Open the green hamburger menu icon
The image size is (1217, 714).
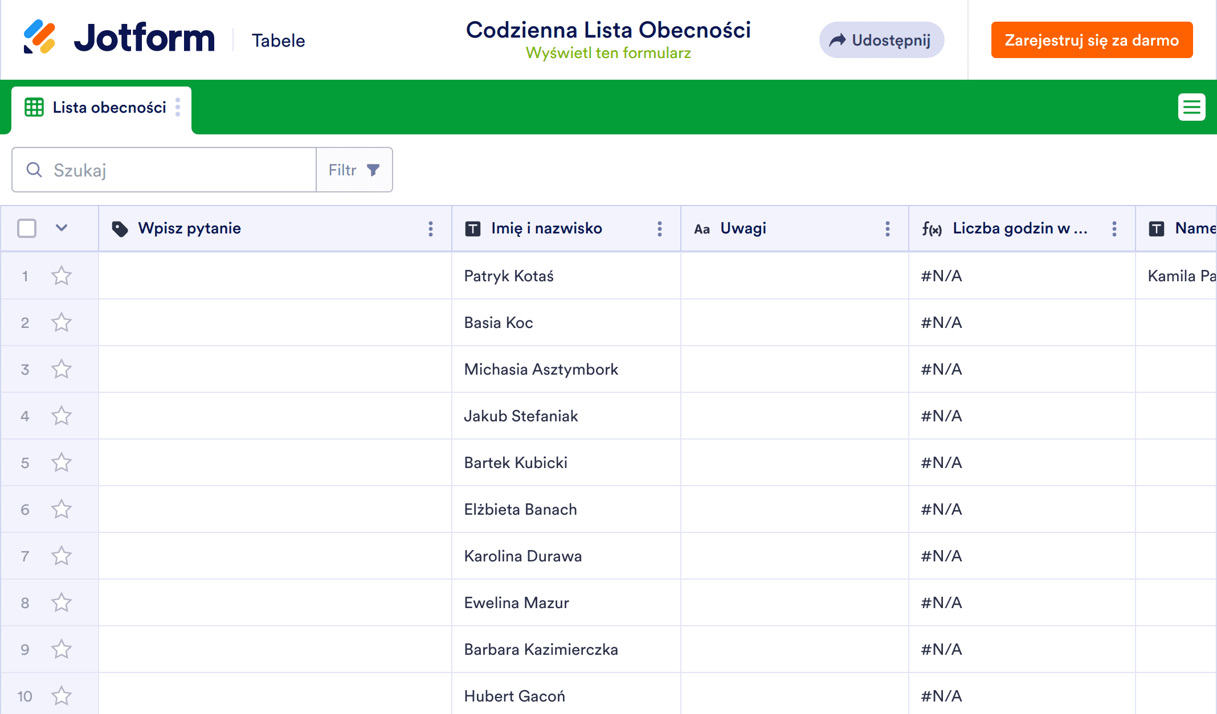(1191, 107)
